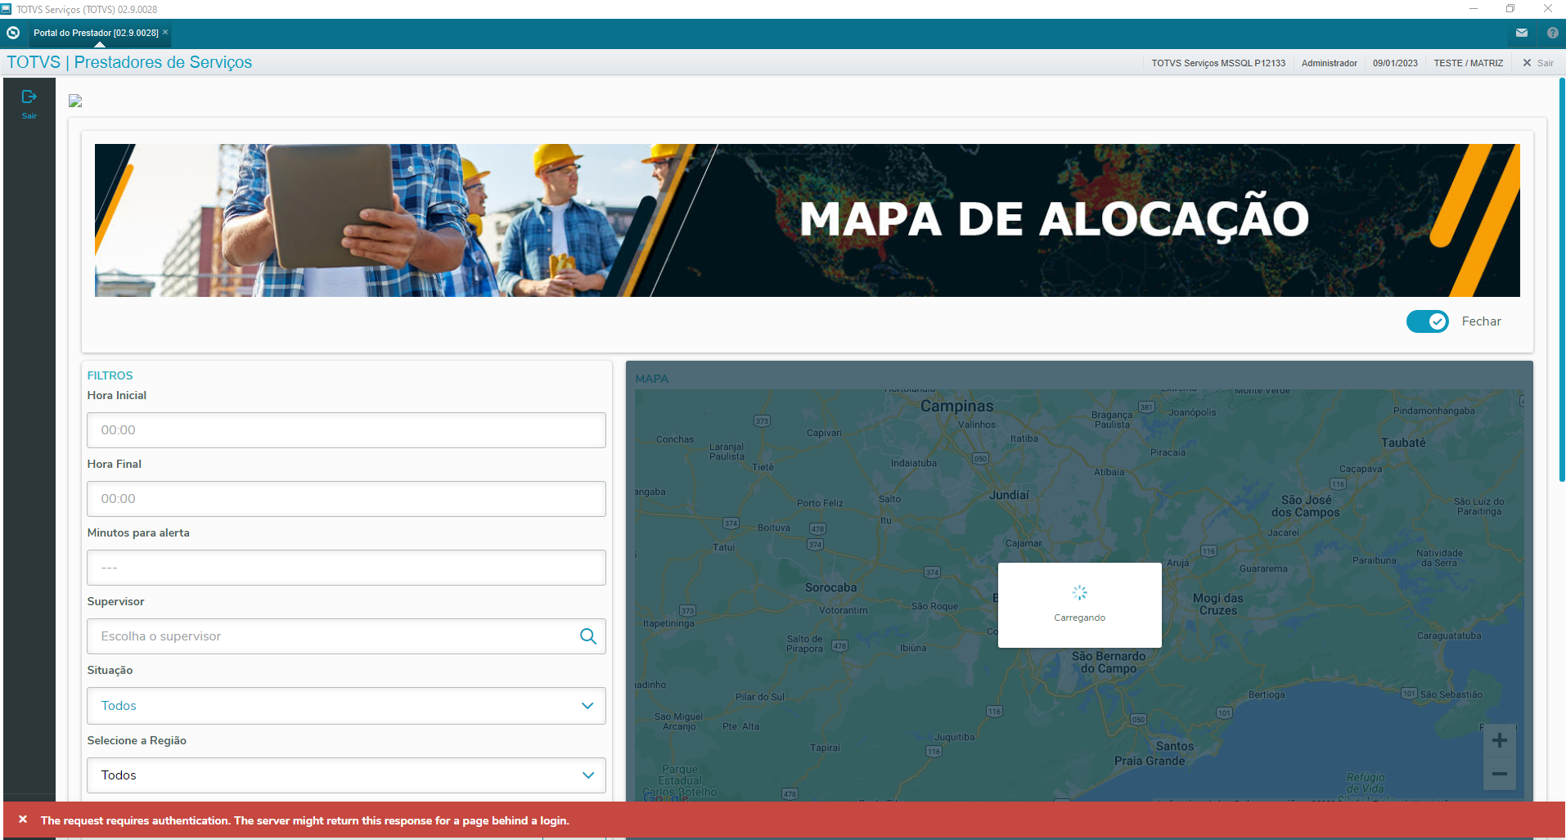Click the Carregando loading box
Image resolution: width=1566 pixels, height=840 pixels.
coord(1079,605)
